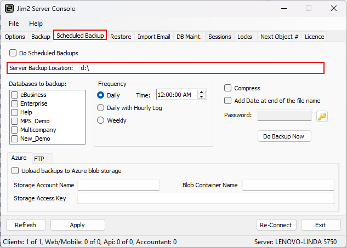Check the eBusiness database

pos(15,95)
